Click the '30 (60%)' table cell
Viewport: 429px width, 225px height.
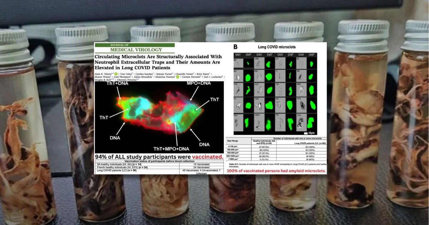(x=310, y=159)
